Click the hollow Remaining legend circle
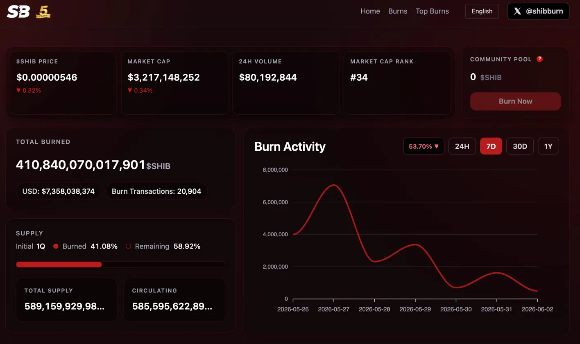This screenshot has height=344, width=580. click(128, 247)
